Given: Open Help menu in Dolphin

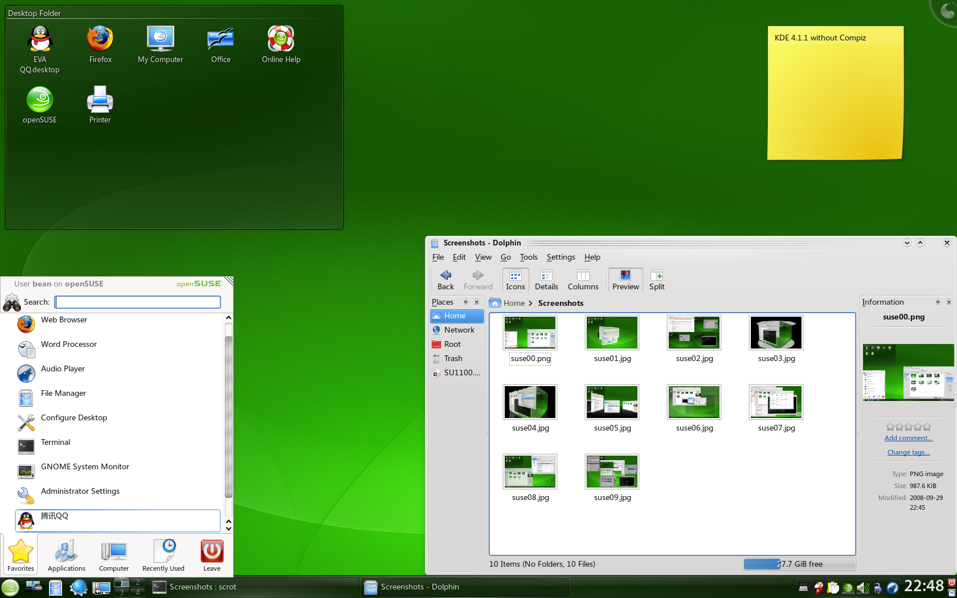Looking at the screenshot, I should point(592,257).
